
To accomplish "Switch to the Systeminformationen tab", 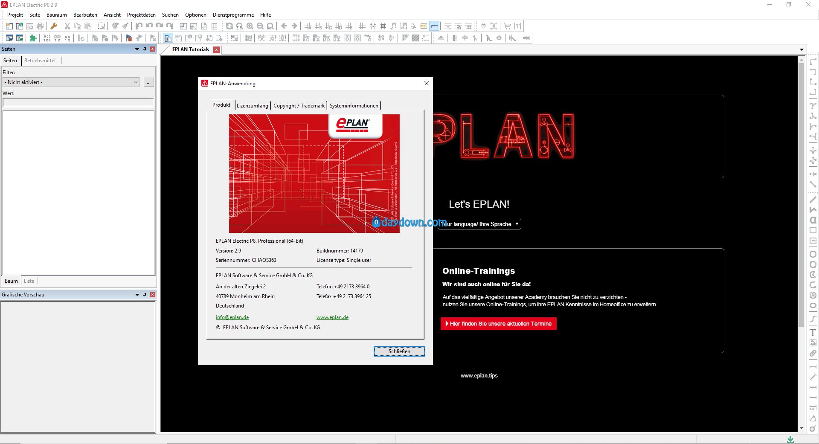I will [x=354, y=106].
